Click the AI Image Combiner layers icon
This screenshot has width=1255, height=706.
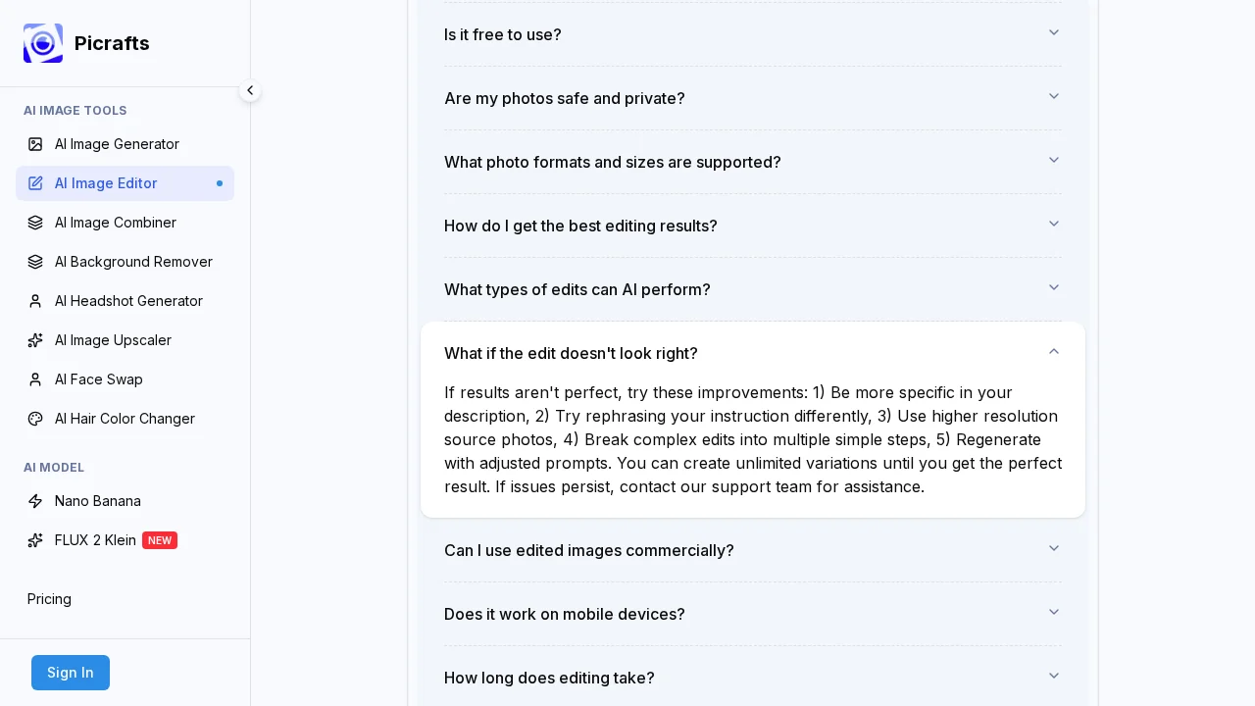[35, 223]
